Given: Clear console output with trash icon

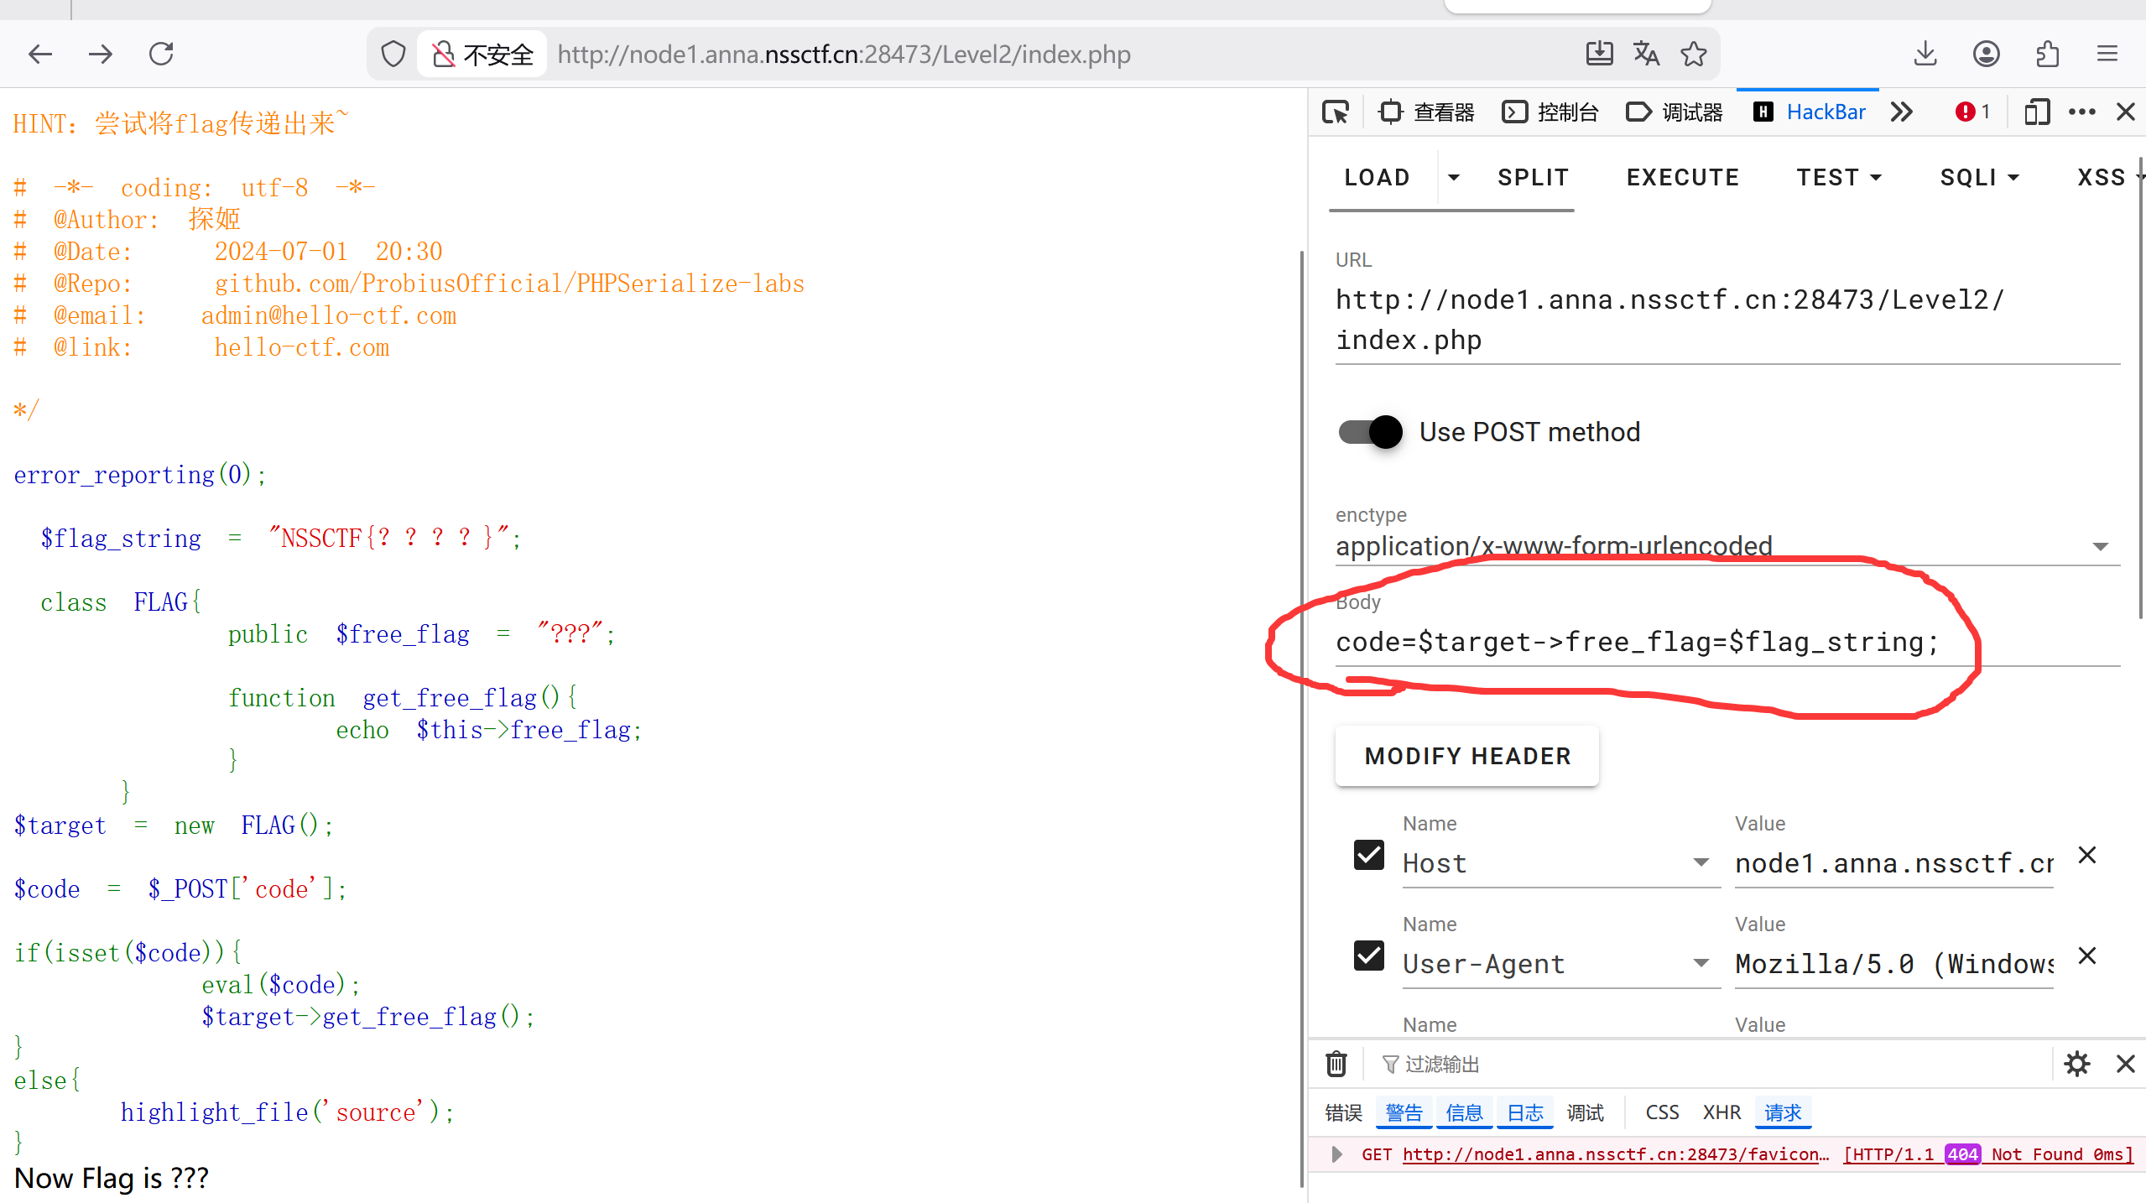Looking at the screenshot, I should (1336, 1064).
